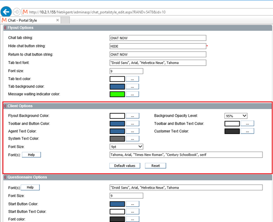Open Help for Client Options fonts
Image resolution: width=273 pixels, height=222 pixels.
coord(31,155)
